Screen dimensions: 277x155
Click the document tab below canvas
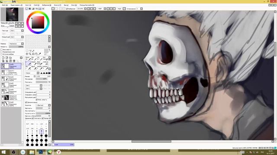(x=63, y=145)
